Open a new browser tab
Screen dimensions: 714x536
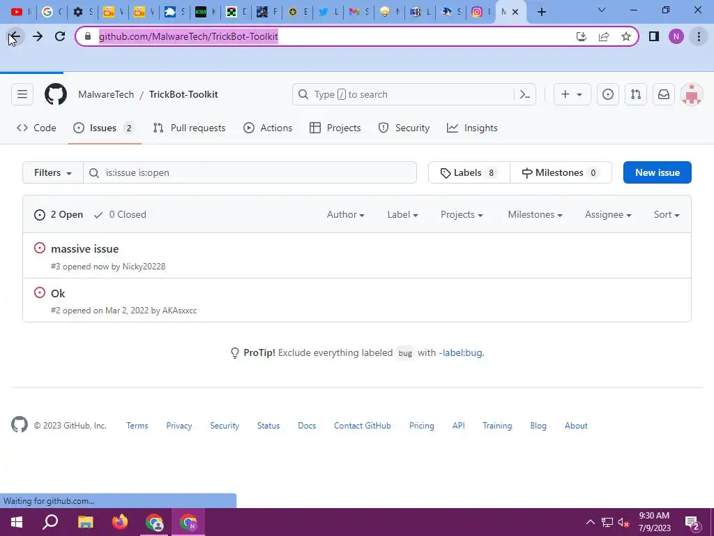click(541, 13)
